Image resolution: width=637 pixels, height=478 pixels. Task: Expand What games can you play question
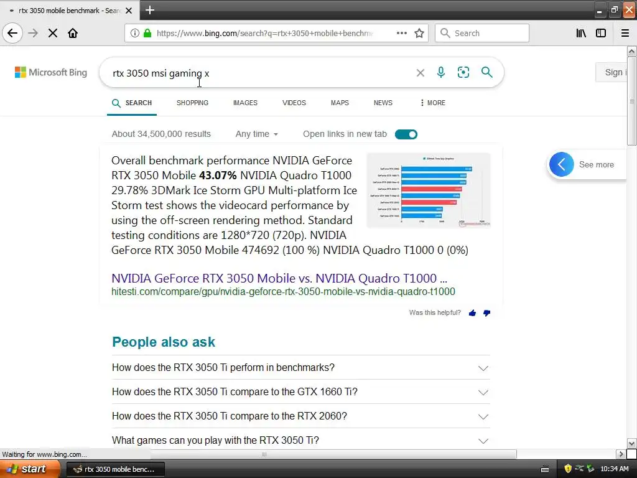pyautogui.click(x=300, y=440)
